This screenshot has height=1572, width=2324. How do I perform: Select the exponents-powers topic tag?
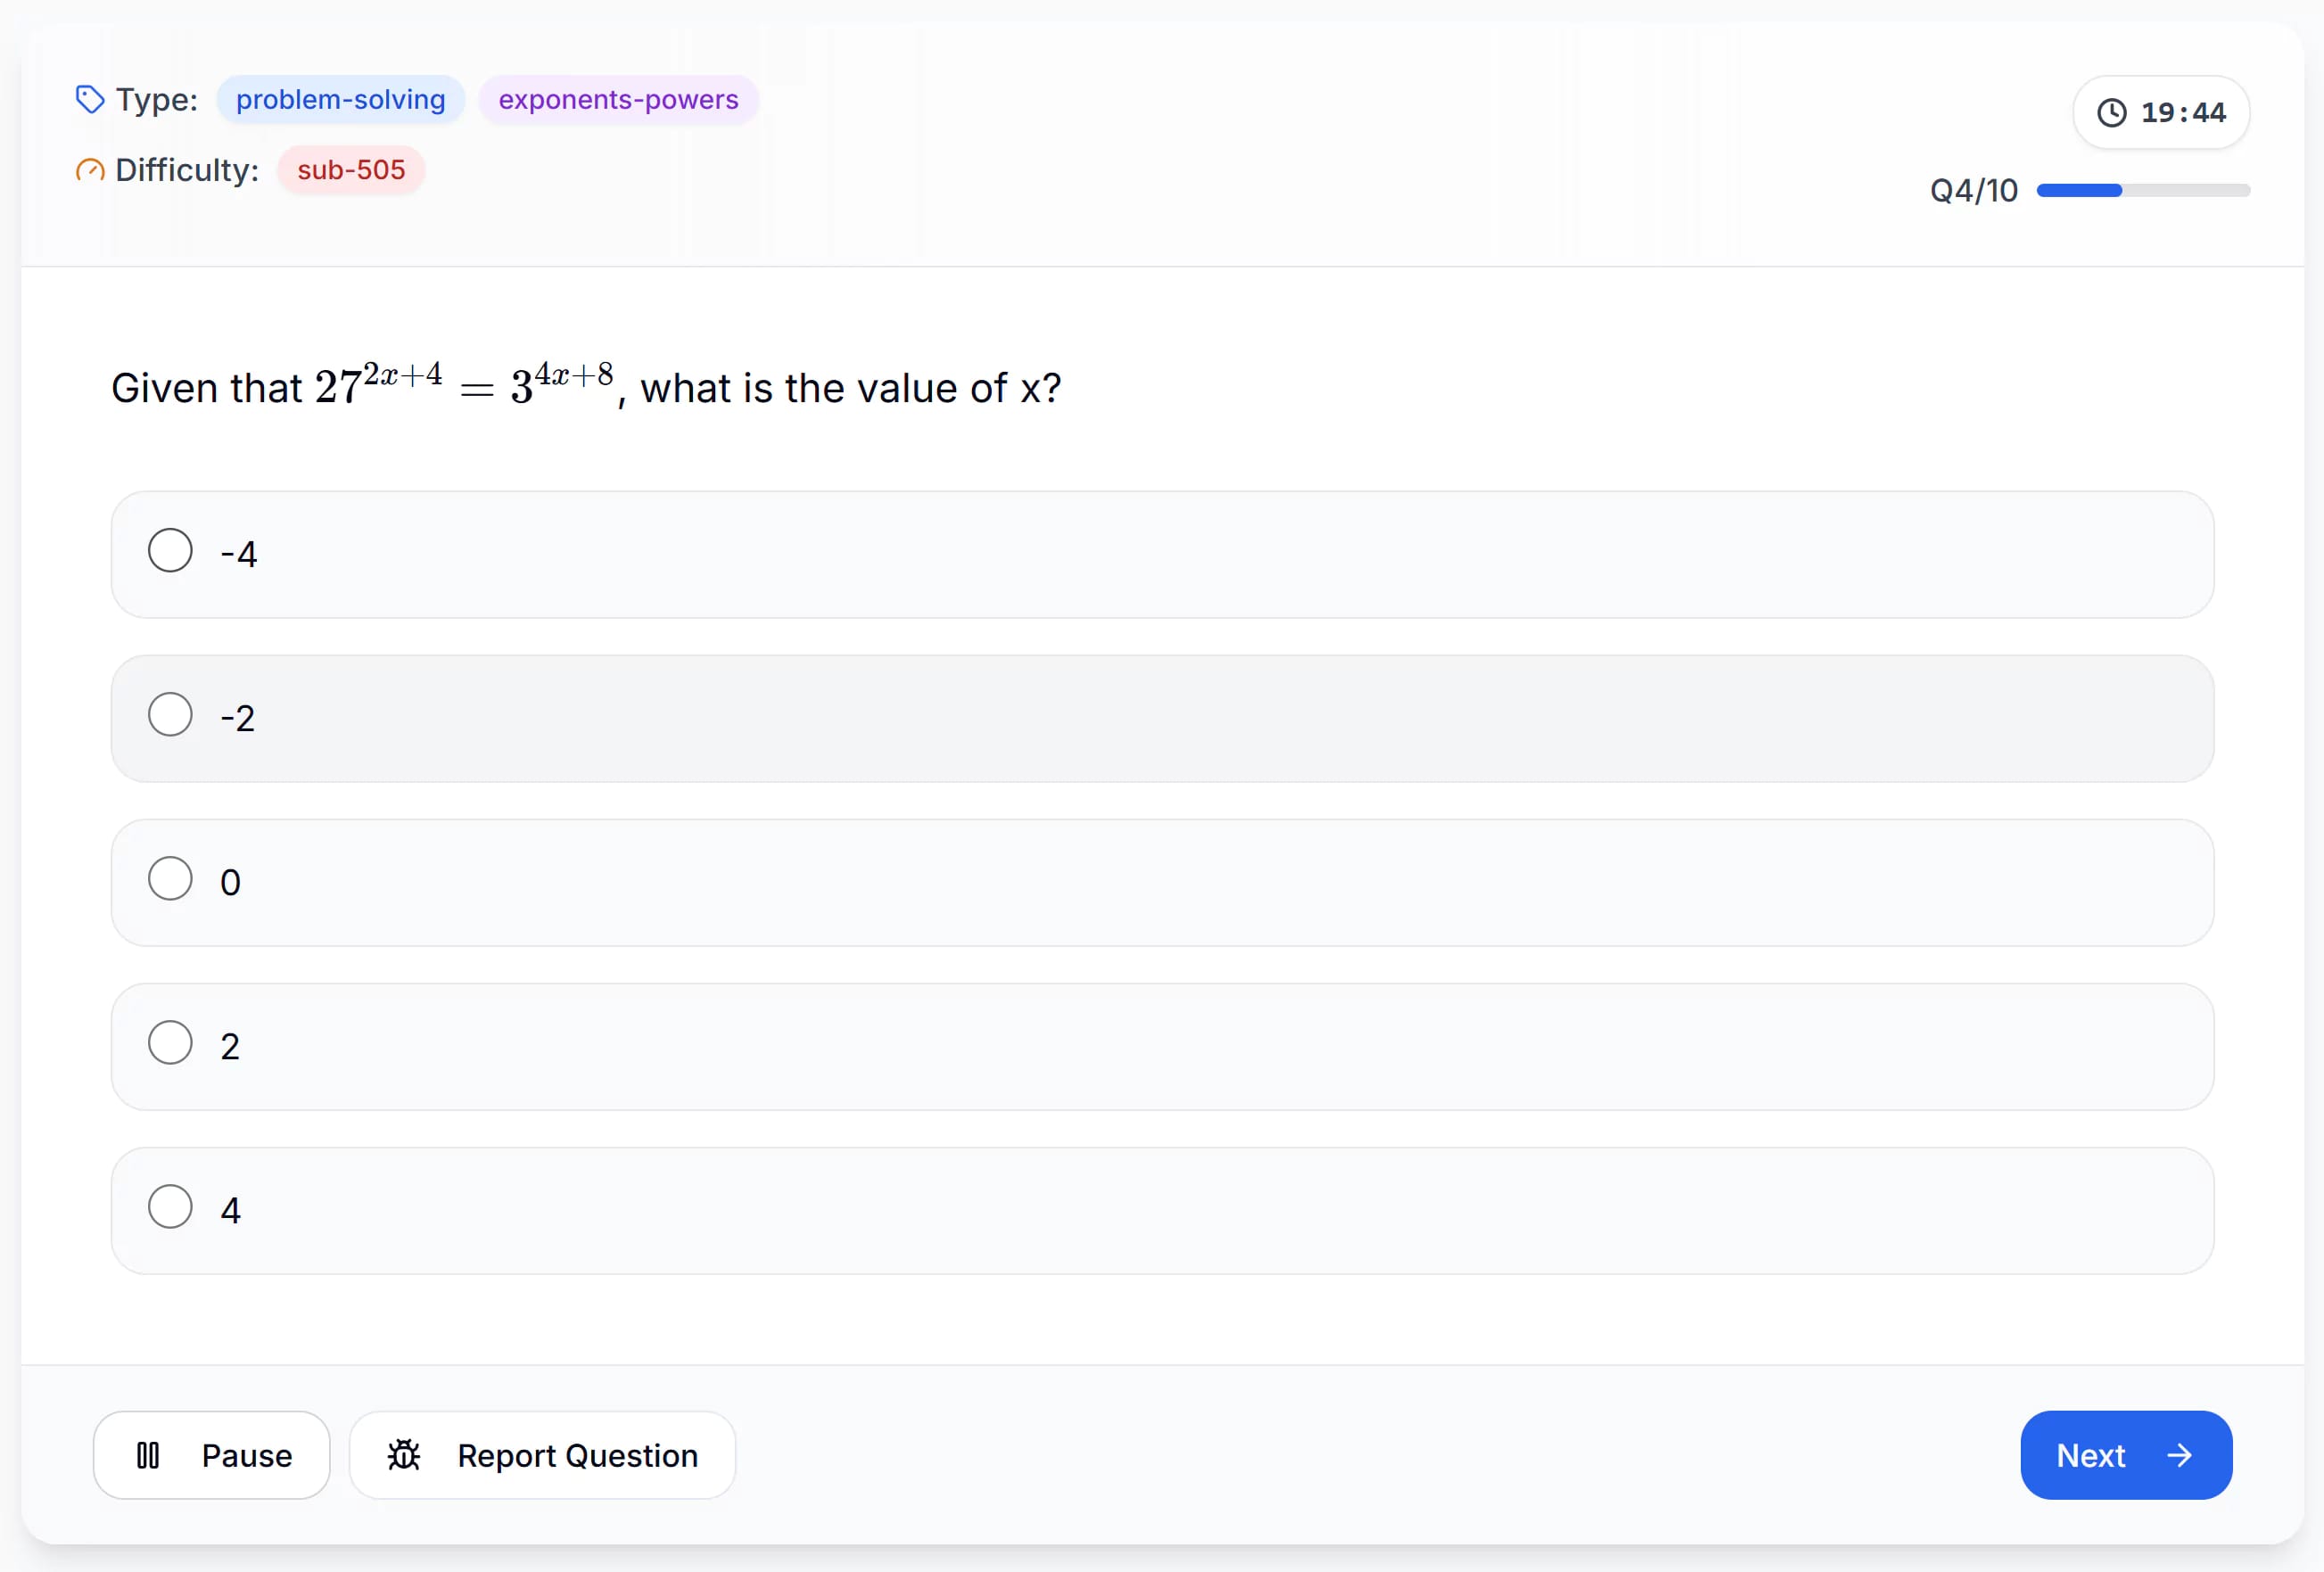click(x=618, y=99)
